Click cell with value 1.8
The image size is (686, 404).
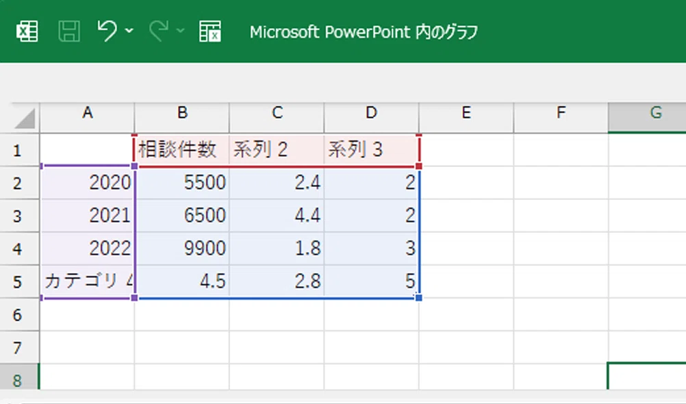click(277, 249)
